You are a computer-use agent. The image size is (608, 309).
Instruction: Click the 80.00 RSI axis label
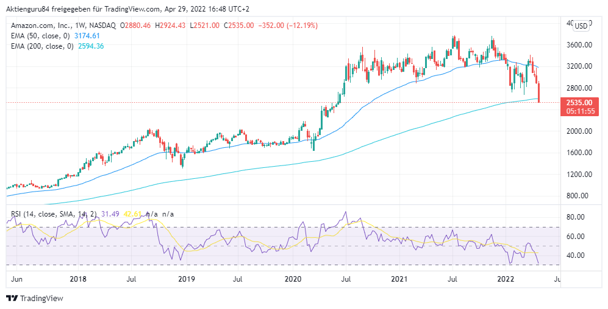click(575, 217)
